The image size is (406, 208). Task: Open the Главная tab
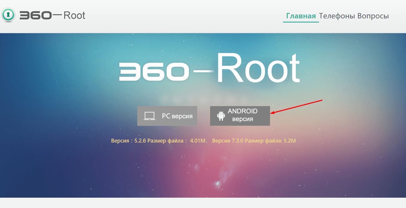[x=301, y=16]
